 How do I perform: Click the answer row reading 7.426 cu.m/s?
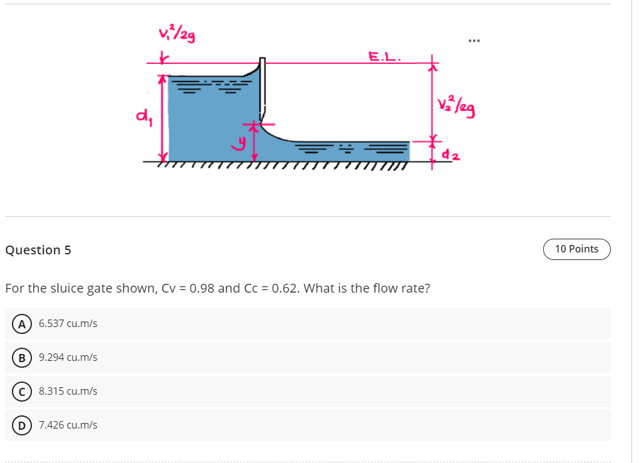pyautogui.click(x=68, y=425)
